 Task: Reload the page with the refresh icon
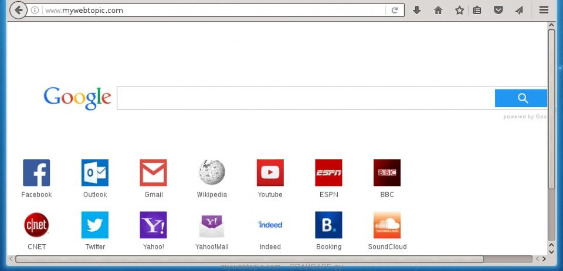pyautogui.click(x=395, y=10)
